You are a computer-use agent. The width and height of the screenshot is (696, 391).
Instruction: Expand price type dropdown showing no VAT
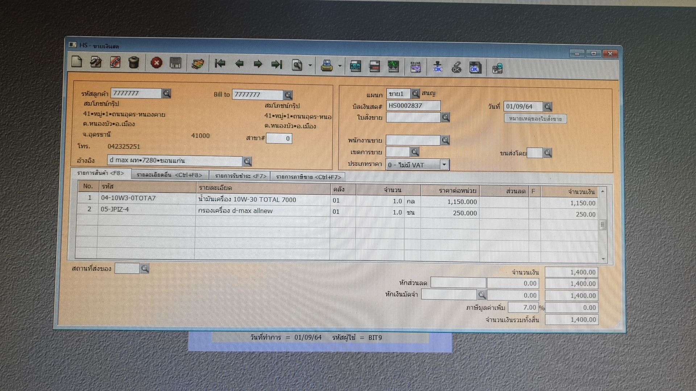(x=444, y=165)
